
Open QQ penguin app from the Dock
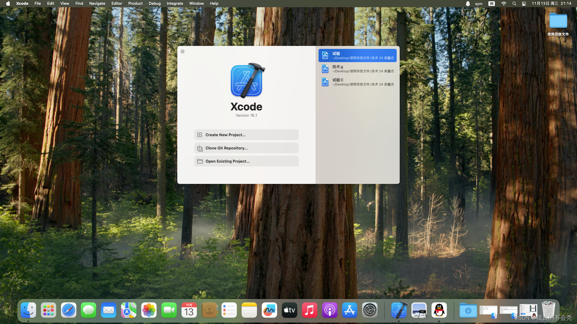pyautogui.click(x=439, y=310)
